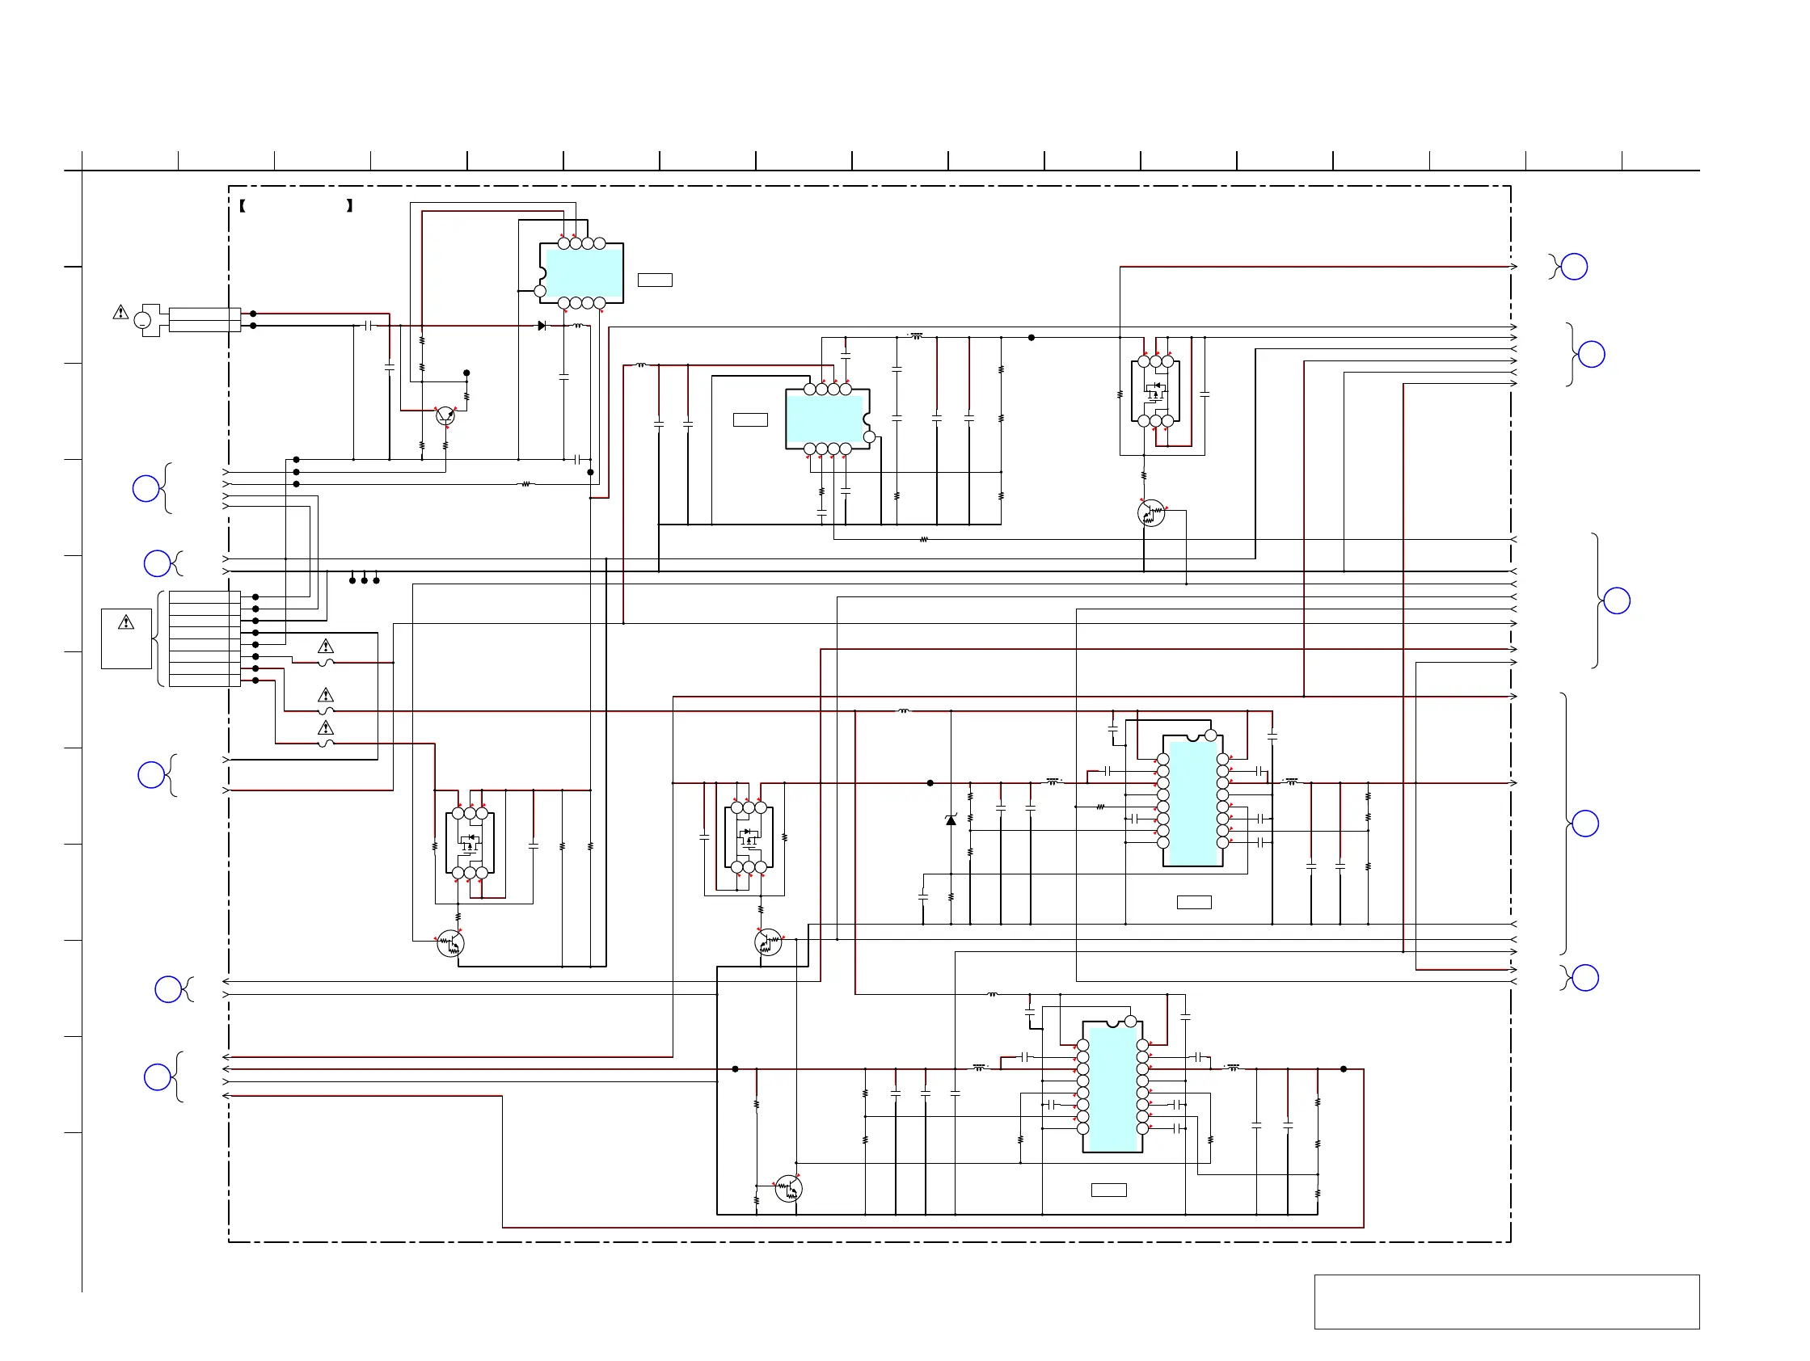Viewport: 1810px width, 1361px height.
Task: Click the warning triangle above the bottom fuse
Action: click(x=326, y=728)
